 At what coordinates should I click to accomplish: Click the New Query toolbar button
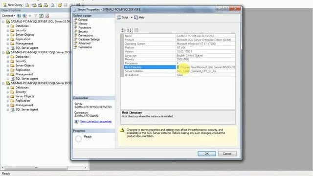[x=13, y=5]
